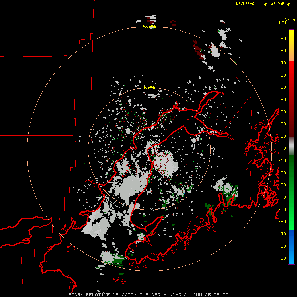Click the 30 value on the velocity scale
The height and width of the screenshot is (297, 297).
283,112
